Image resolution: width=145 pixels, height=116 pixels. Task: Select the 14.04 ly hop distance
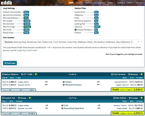(x=72, y=74)
